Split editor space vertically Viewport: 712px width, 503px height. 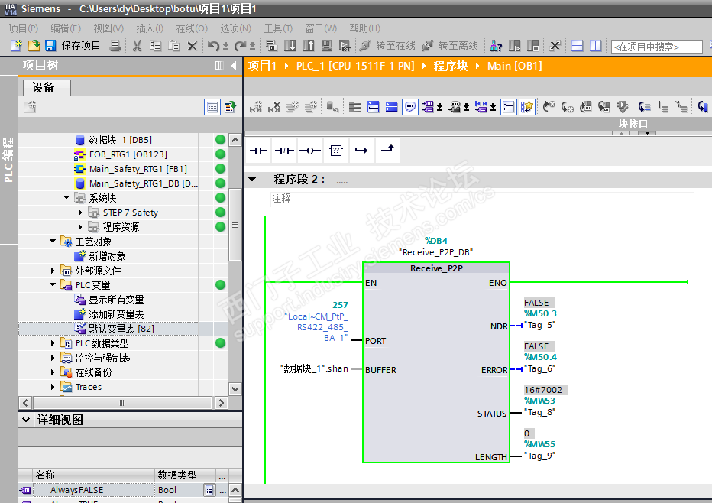pos(595,45)
